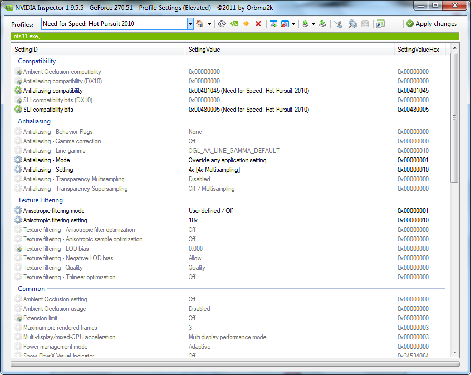Go to the global home profile icon
The width and height of the screenshot is (471, 375).
coord(200,24)
